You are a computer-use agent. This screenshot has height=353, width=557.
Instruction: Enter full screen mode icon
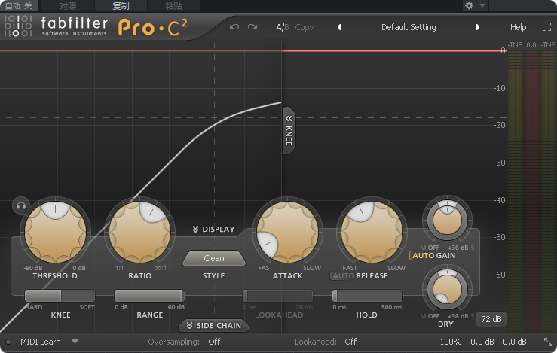click(x=546, y=27)
